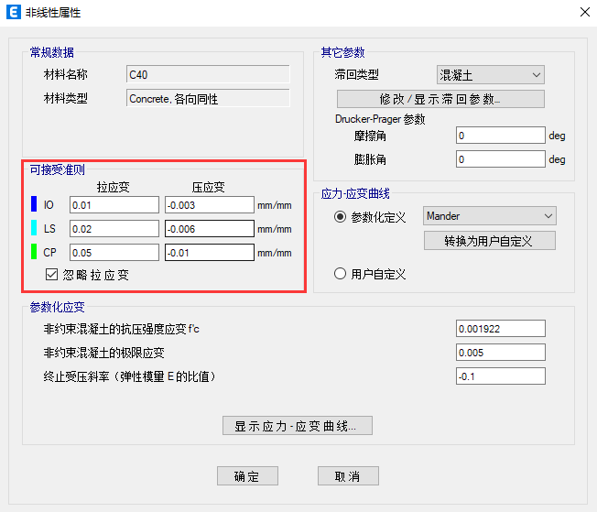Click the ETABS app icon in title bar
597x512 pixels.
(x=14, y=12)
